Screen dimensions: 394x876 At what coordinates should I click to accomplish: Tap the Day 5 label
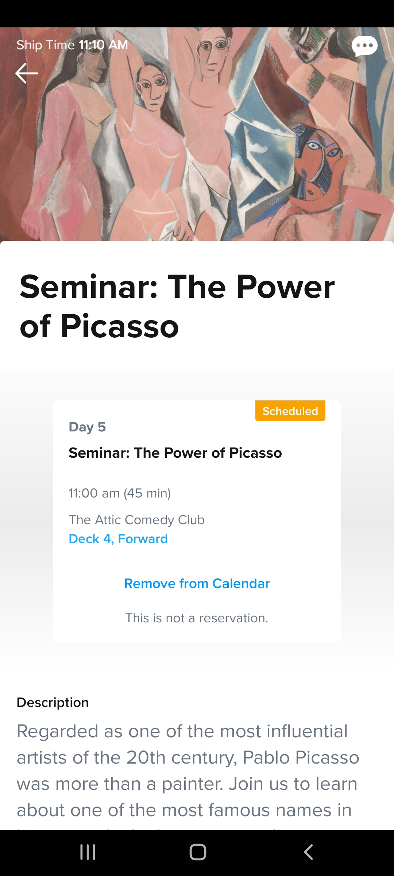pos(87,427)
